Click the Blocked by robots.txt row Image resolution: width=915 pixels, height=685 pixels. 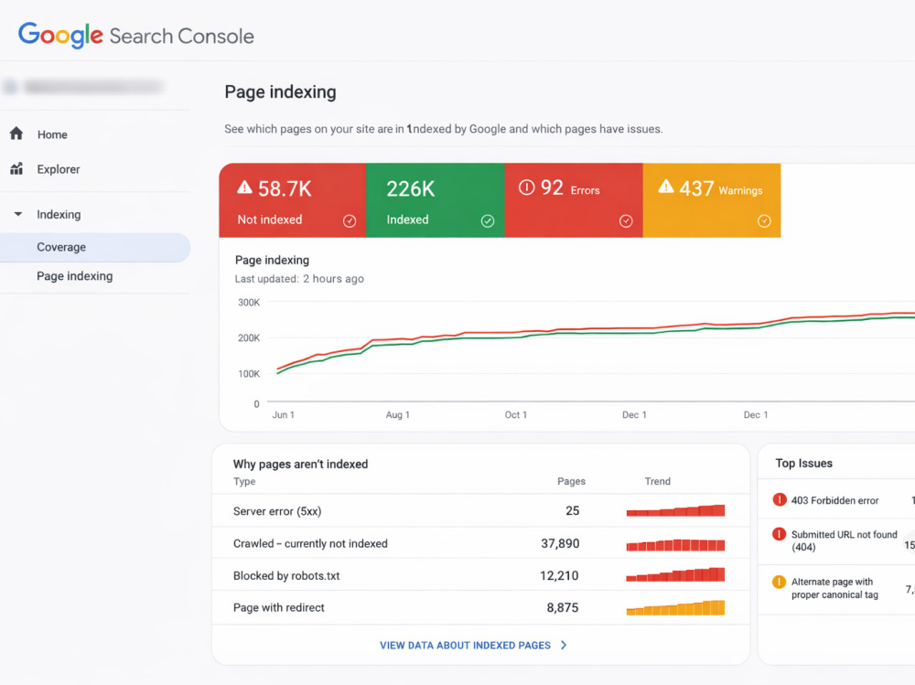point(480,575)
